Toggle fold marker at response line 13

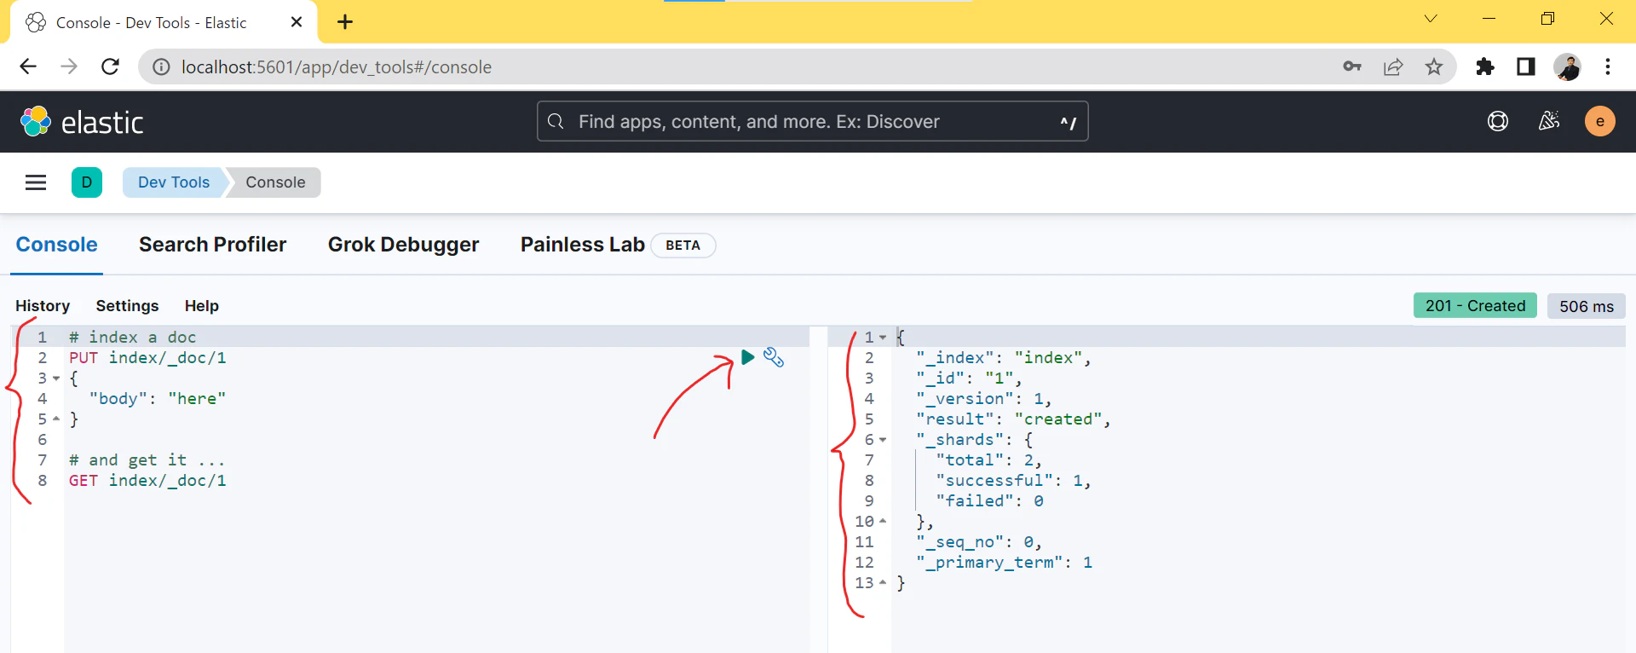click(883, 583)
